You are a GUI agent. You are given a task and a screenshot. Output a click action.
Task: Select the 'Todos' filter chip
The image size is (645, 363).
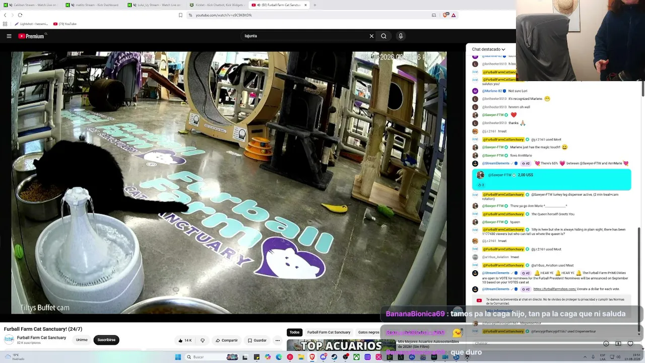click(295, 332)
